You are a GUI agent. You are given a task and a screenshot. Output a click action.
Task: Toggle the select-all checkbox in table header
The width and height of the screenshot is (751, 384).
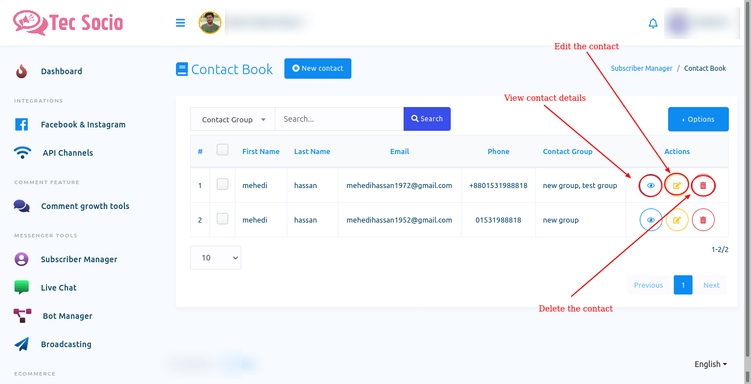point(223,150)
